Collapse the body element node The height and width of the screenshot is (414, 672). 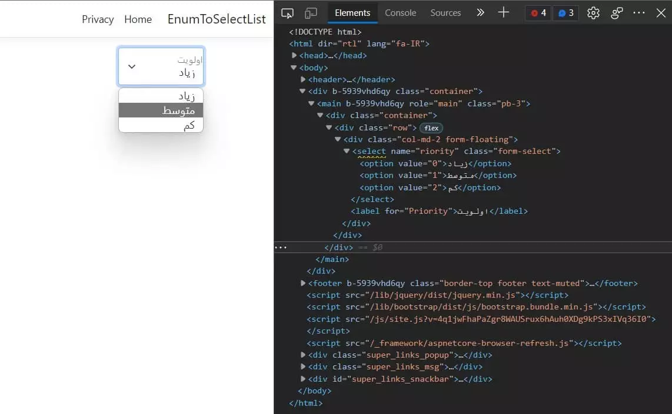pyautogui.click(x=294, y=67)
